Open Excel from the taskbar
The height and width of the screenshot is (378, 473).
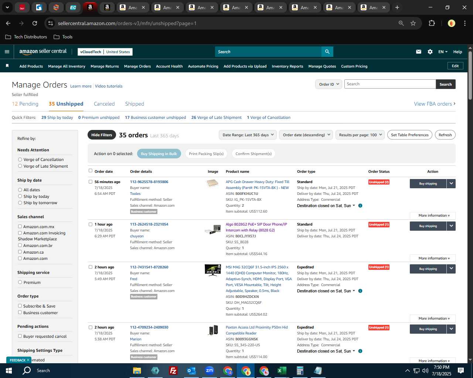point(282,371)
